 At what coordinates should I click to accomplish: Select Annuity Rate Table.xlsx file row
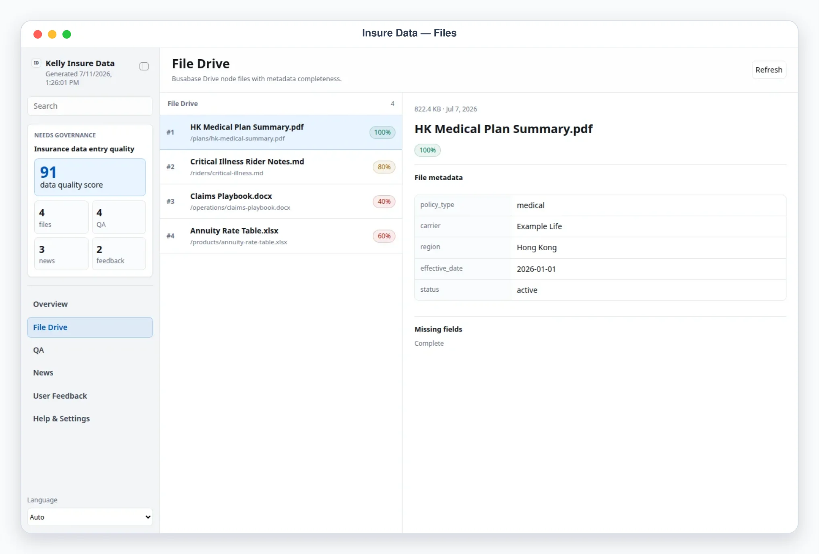tap(281, 236)
